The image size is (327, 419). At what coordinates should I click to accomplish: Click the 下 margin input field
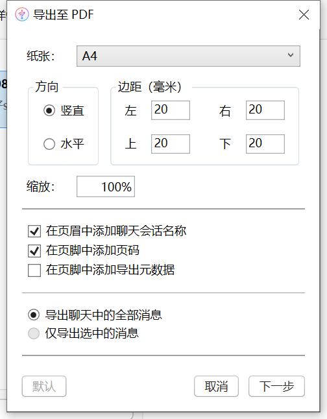(265, 144)
